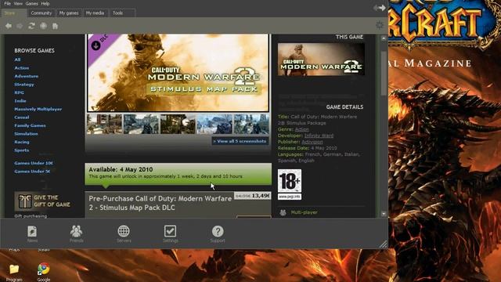Reload the store page
This screenshot has width=501, height=282.
tap(31, 26)
